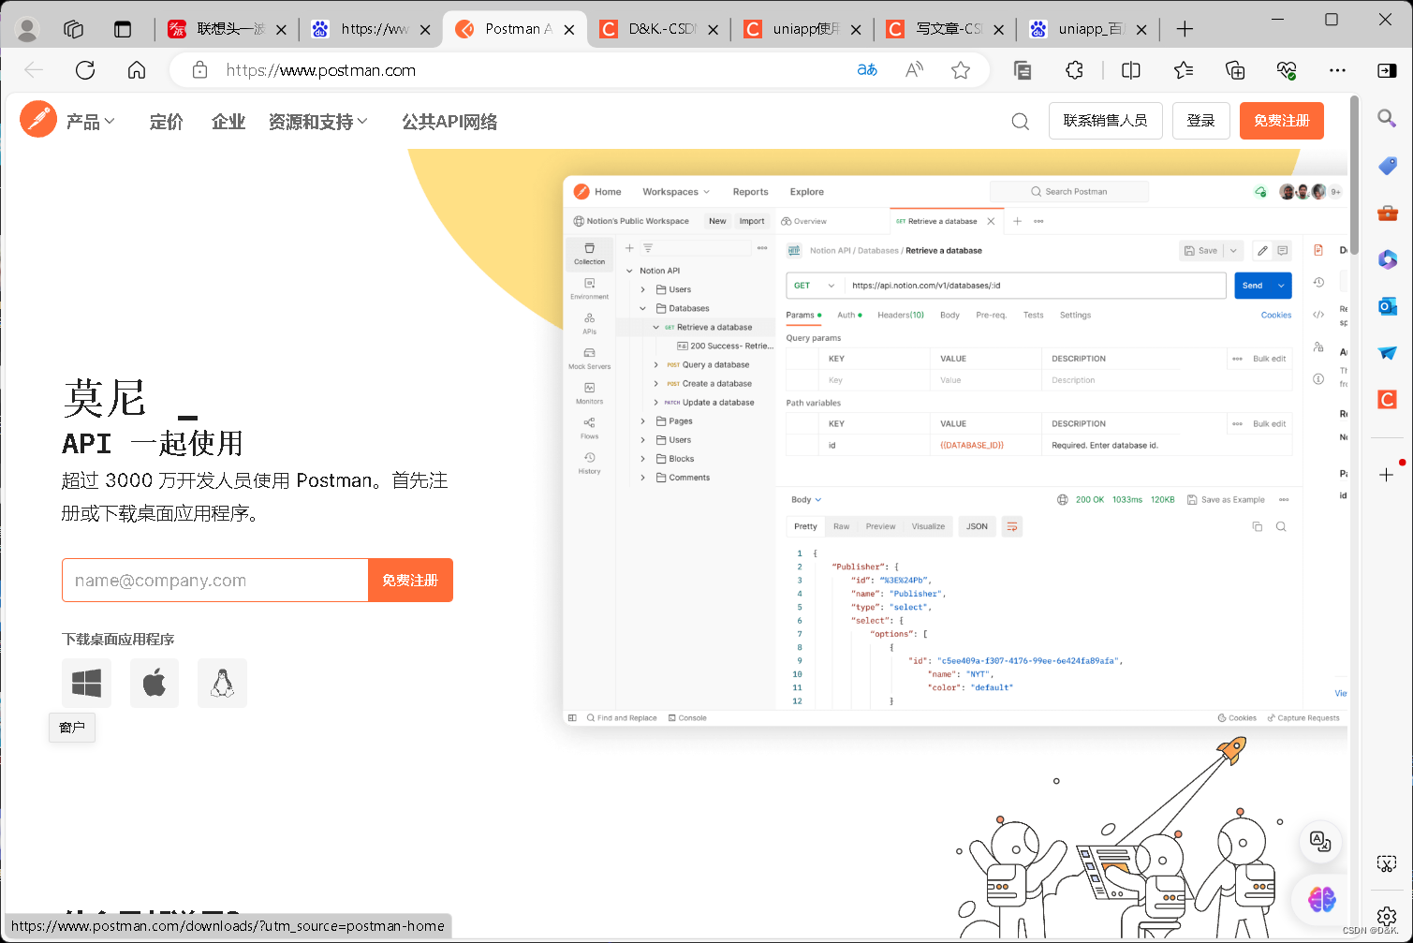This screenshot has width=1413, height=943.
Task: Open the vertical tabs workspace icon
Action: (x=74, y=29)
